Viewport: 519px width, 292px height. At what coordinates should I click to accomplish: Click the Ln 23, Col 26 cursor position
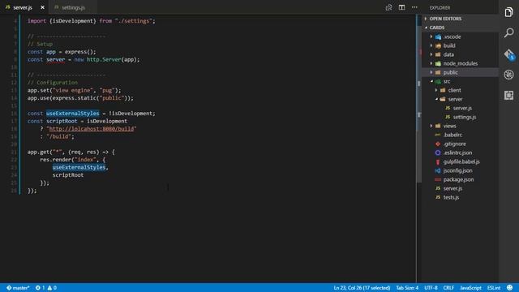[362, 288]
